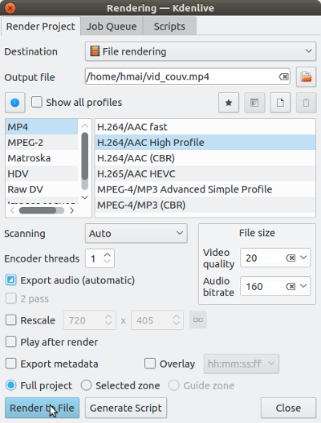The height and width of the screenshot is (423, 321).
Task: Clear the video quality value
Action: [291, 258]
